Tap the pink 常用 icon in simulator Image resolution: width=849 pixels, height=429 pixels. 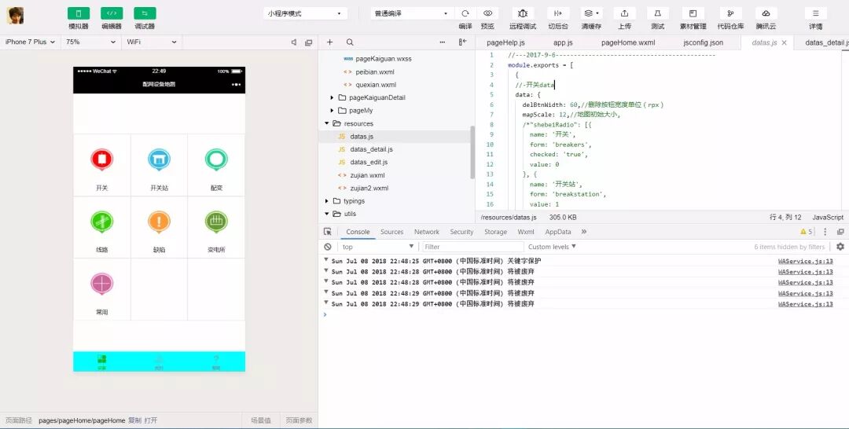(x=101, y=284)
